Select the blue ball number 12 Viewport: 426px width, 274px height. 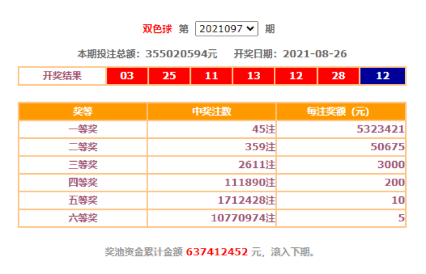click(x=383, y=75)
